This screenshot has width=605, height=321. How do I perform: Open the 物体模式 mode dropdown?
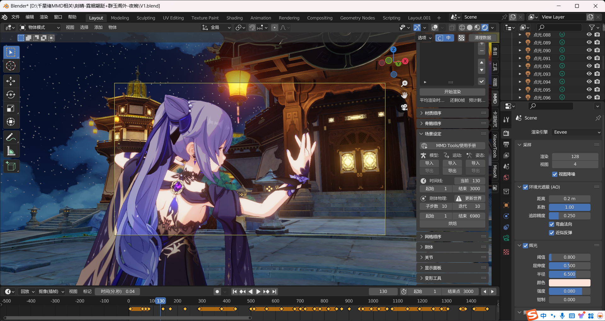[40, 28]
